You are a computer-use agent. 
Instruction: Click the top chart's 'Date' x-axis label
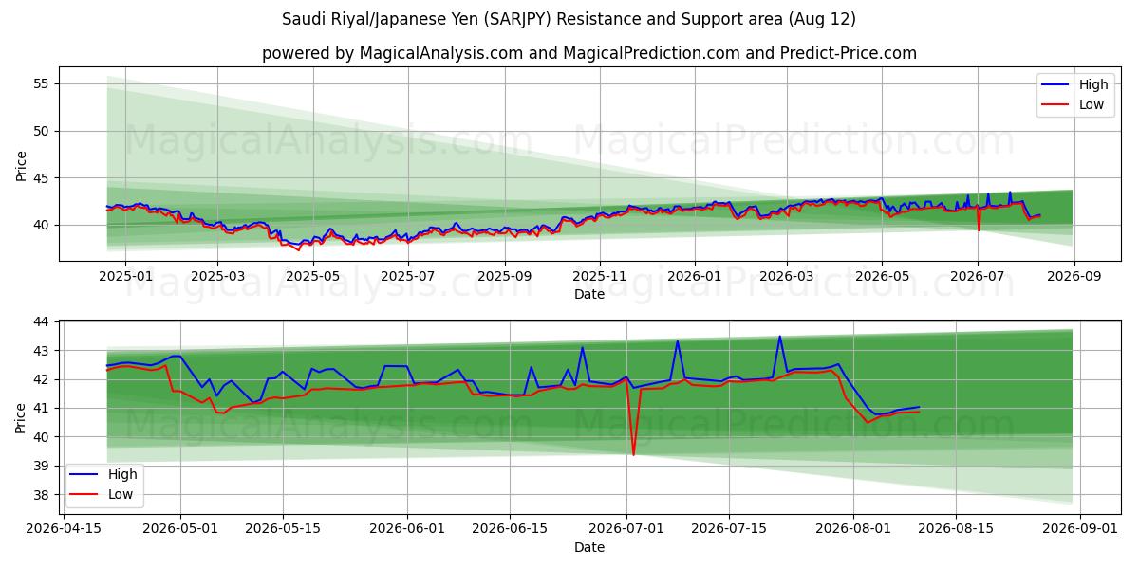(x=589, y=294)
